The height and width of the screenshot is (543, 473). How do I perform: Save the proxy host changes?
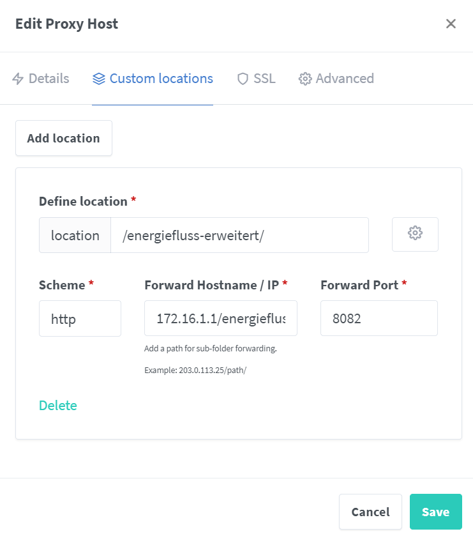point(435,512)
